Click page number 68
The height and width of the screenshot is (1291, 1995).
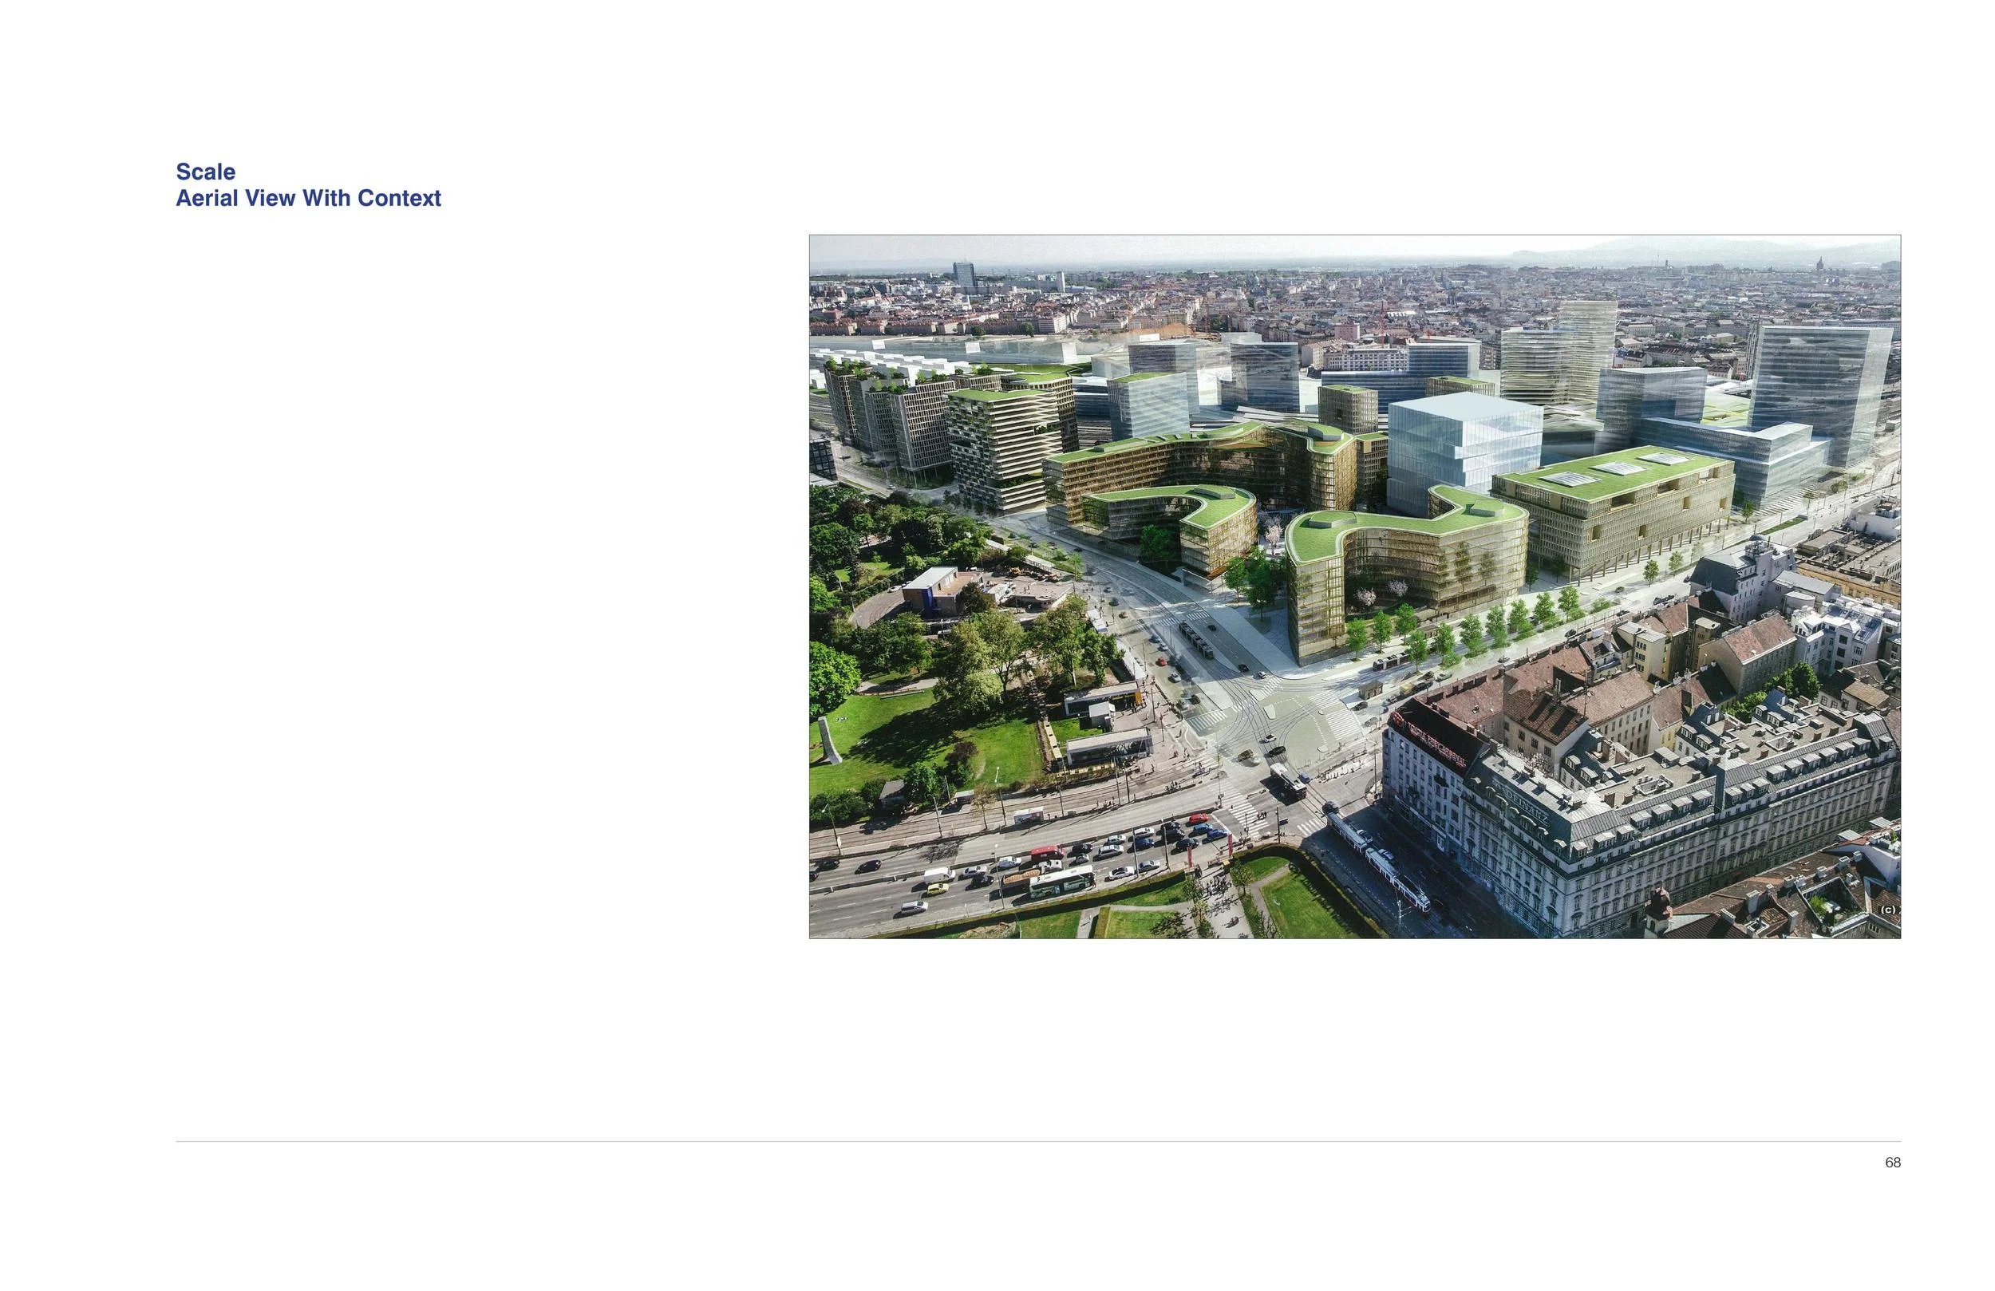click(1892, 1163)
